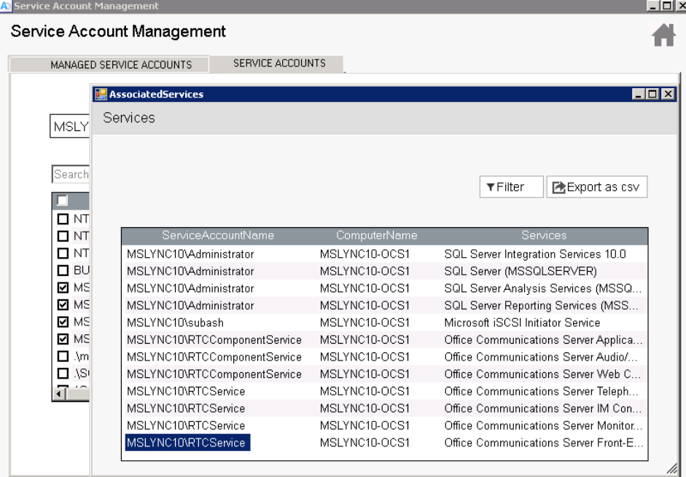Check the BU account checkbox
This screenshot has height=477, width=686.
click(x=63, y=270)
